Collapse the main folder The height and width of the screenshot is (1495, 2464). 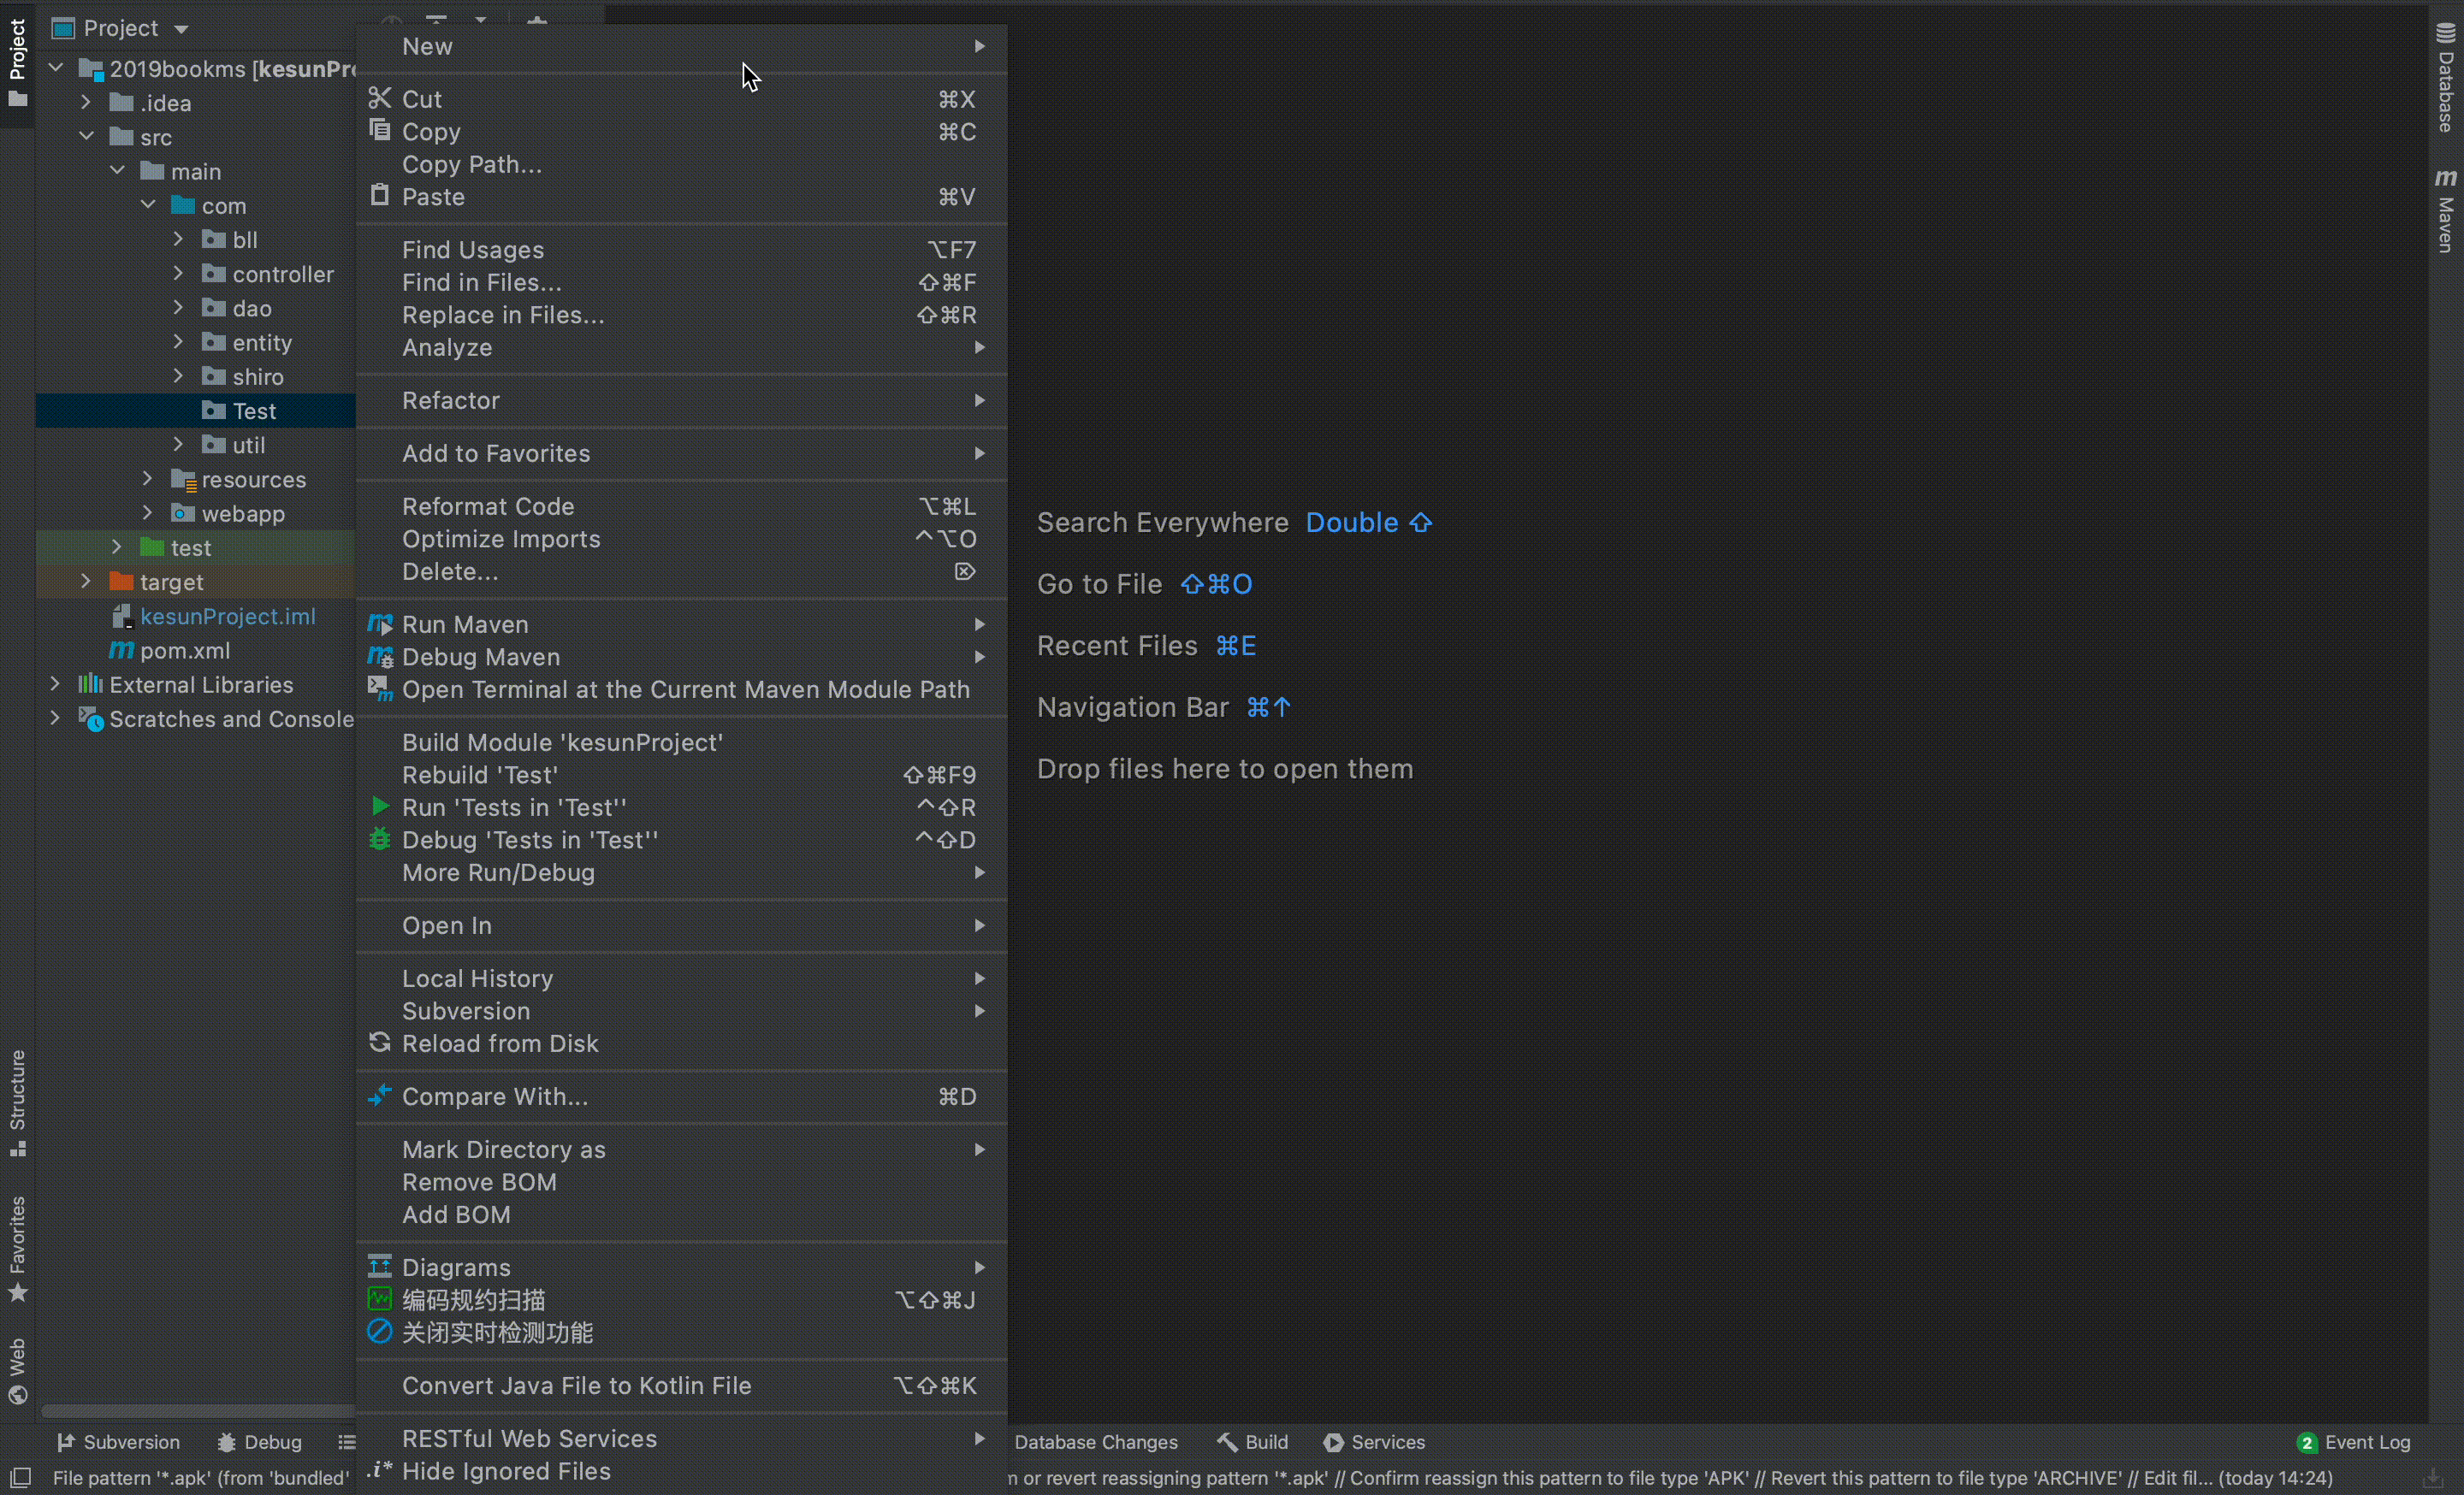click(x=117, y=170)
